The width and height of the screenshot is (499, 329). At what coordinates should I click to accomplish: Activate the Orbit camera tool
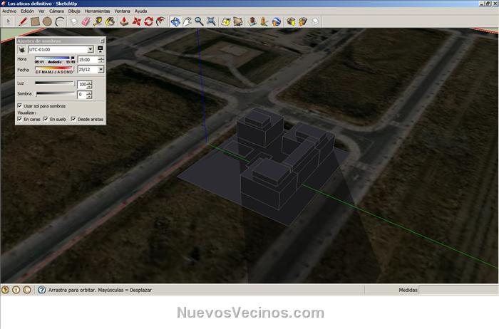click(x=175, y=21)
